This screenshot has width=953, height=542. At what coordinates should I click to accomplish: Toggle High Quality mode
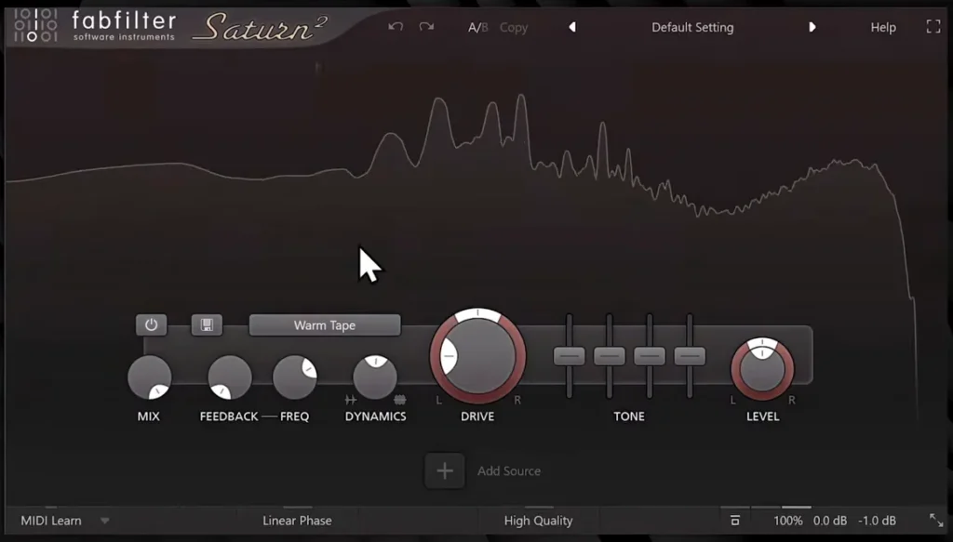pyautogui.click(x=539, y=521)
